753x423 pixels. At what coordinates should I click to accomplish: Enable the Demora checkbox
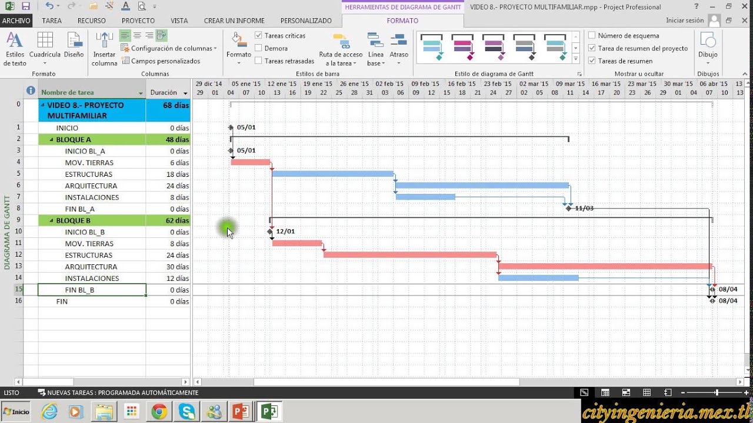tap(258, 48)
